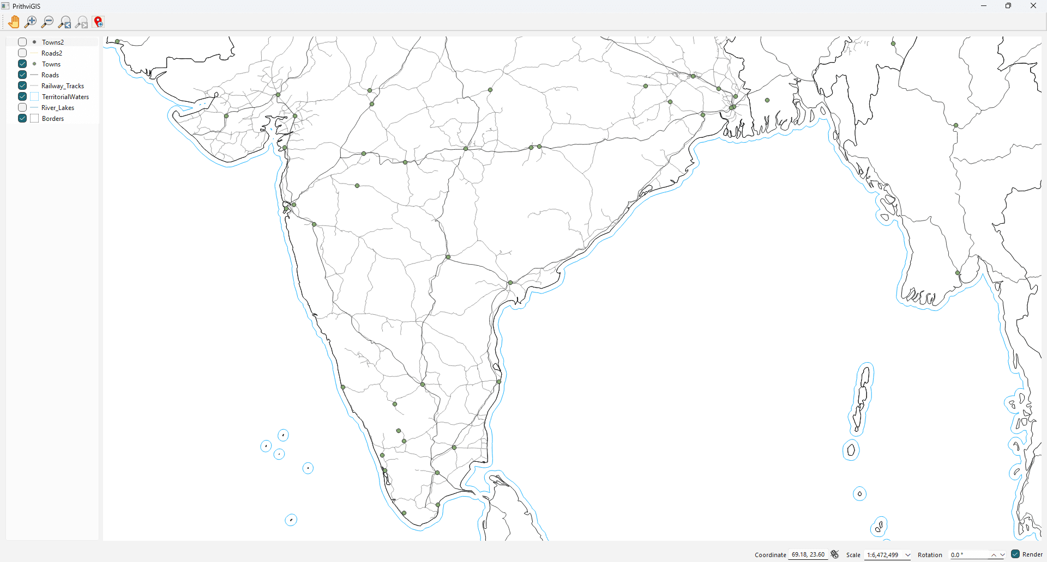
Task: Select the TerritorialWaters layer name
Action: [65, 97]
